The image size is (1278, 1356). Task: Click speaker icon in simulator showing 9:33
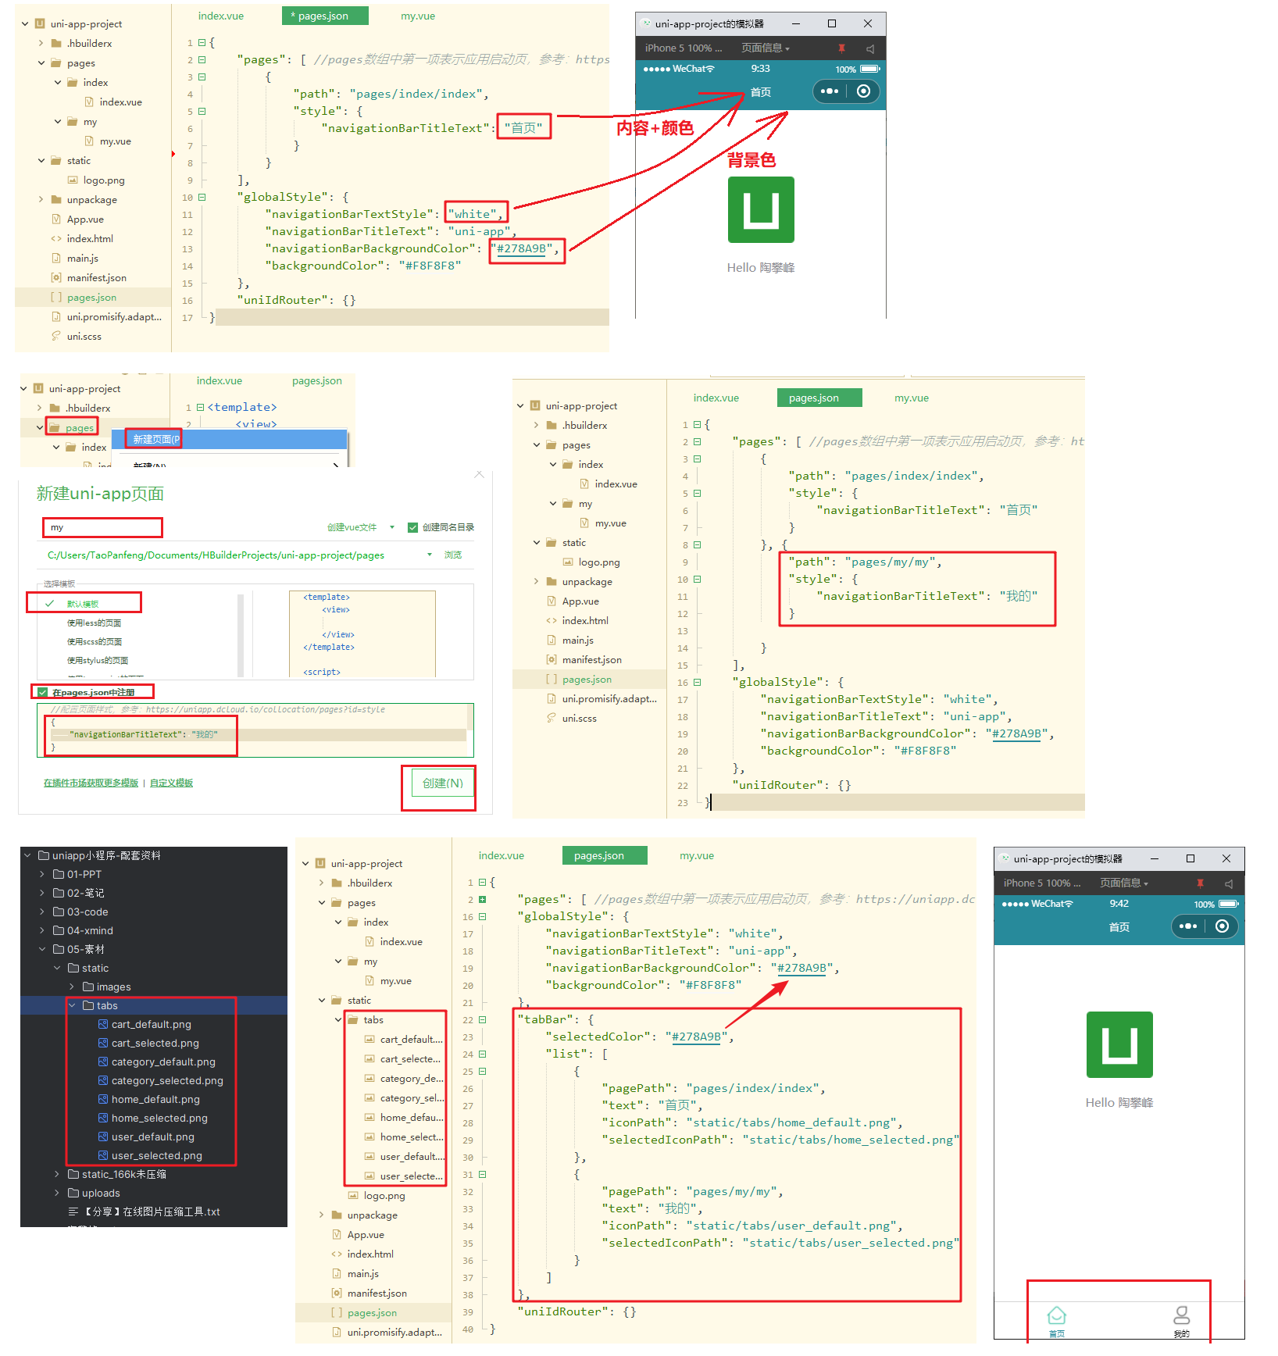pos(869,48)
